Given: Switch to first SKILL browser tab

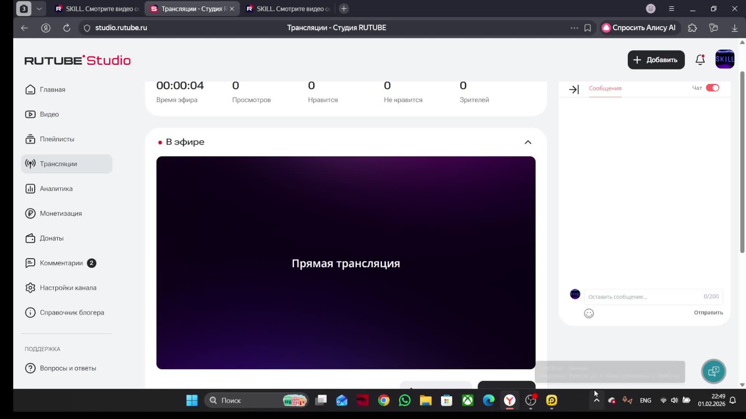Looking at the screenshot, I should click(97, 9).
